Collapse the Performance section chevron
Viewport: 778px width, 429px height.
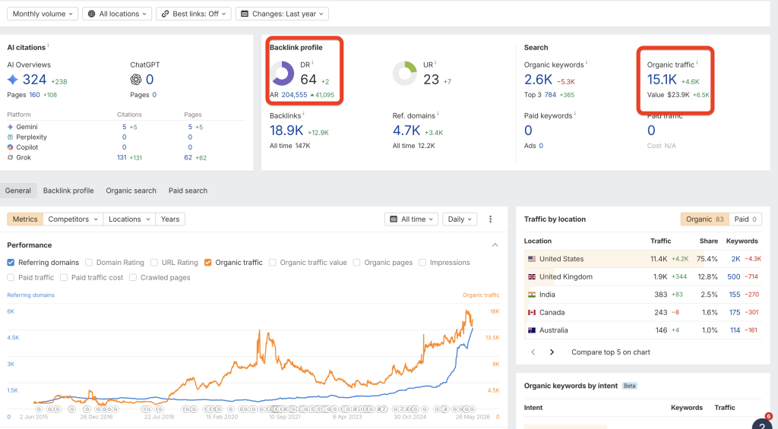click(495, 245)
